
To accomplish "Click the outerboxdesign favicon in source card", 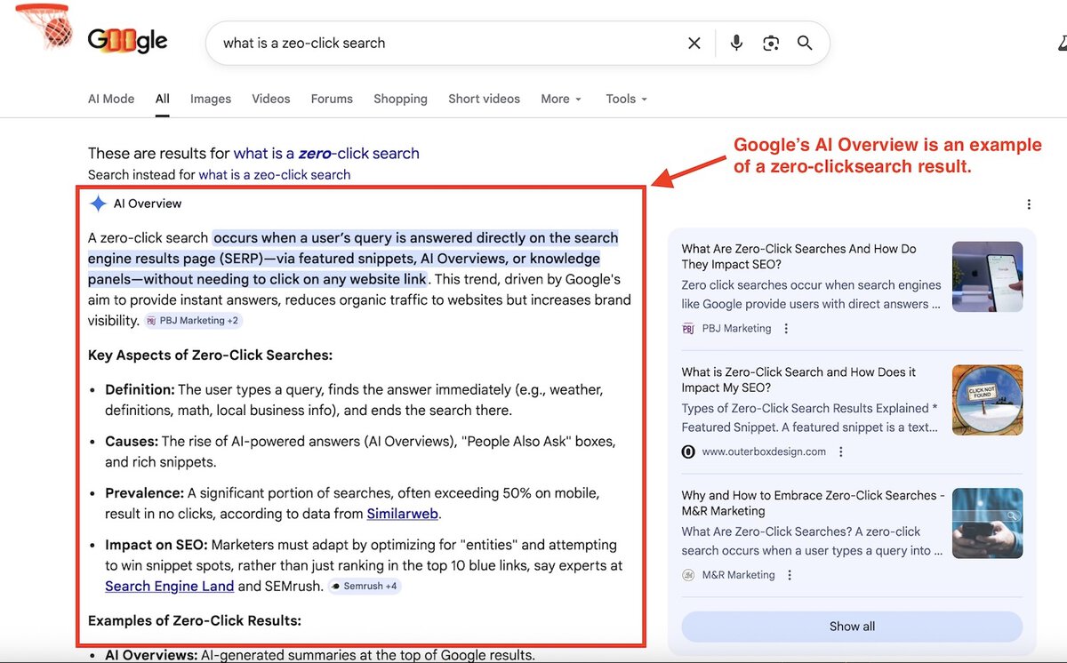I will pyautogui.click(x=688, y=451).
